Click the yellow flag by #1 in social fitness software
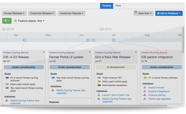 tap(145, 78)
